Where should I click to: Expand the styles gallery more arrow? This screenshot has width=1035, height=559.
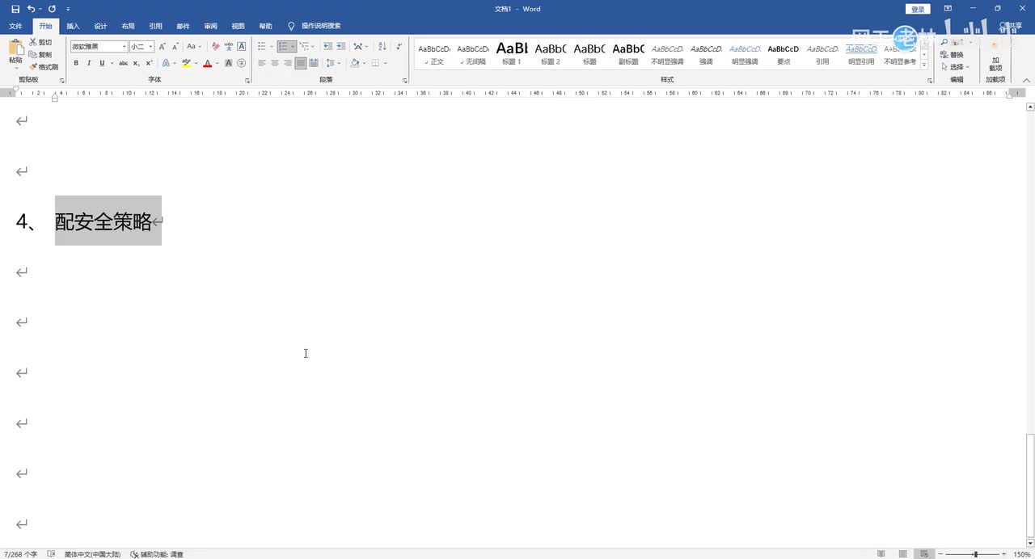[924, 65]
